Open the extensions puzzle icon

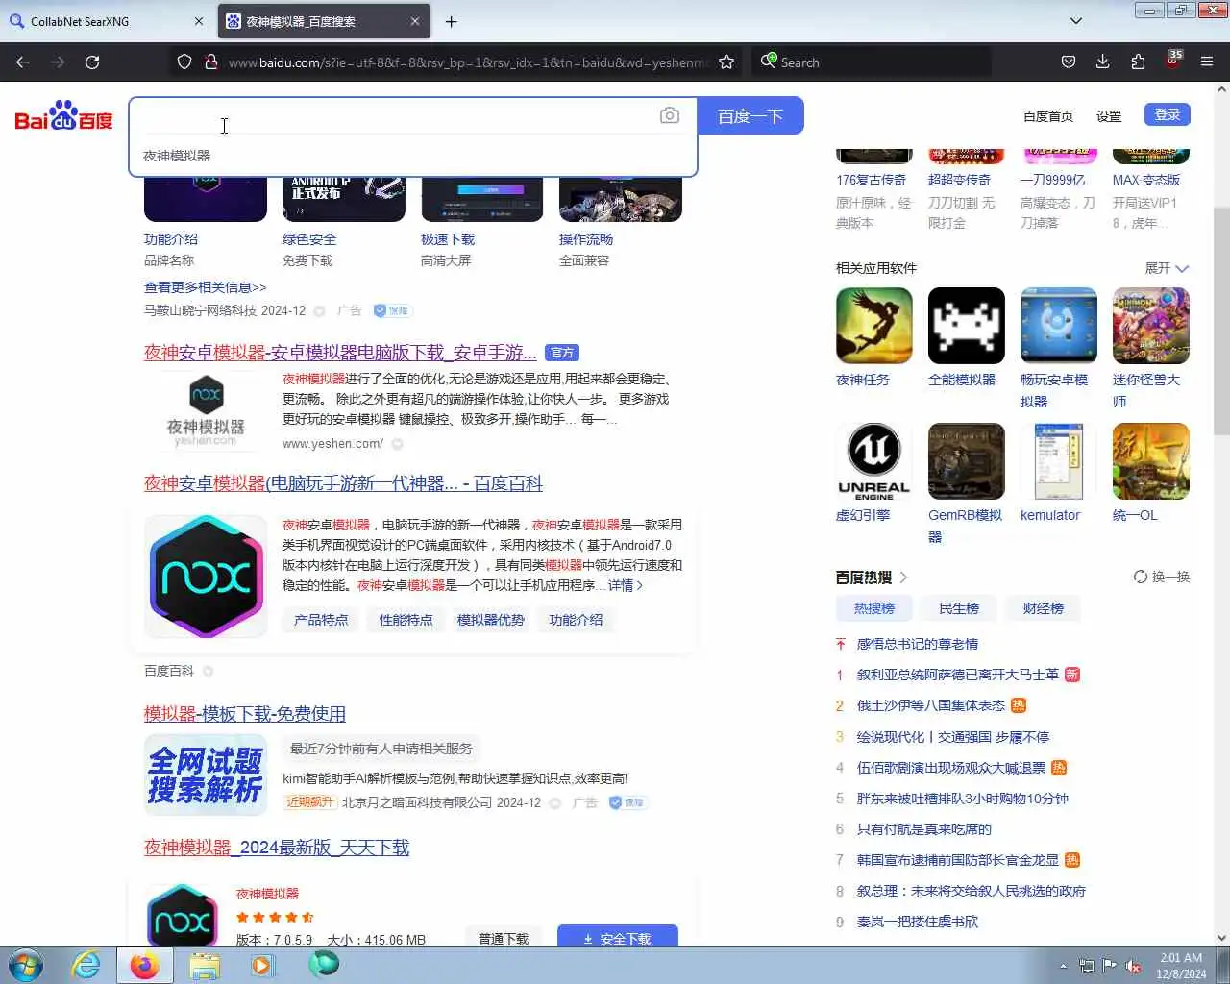(x=1138, y=61)
